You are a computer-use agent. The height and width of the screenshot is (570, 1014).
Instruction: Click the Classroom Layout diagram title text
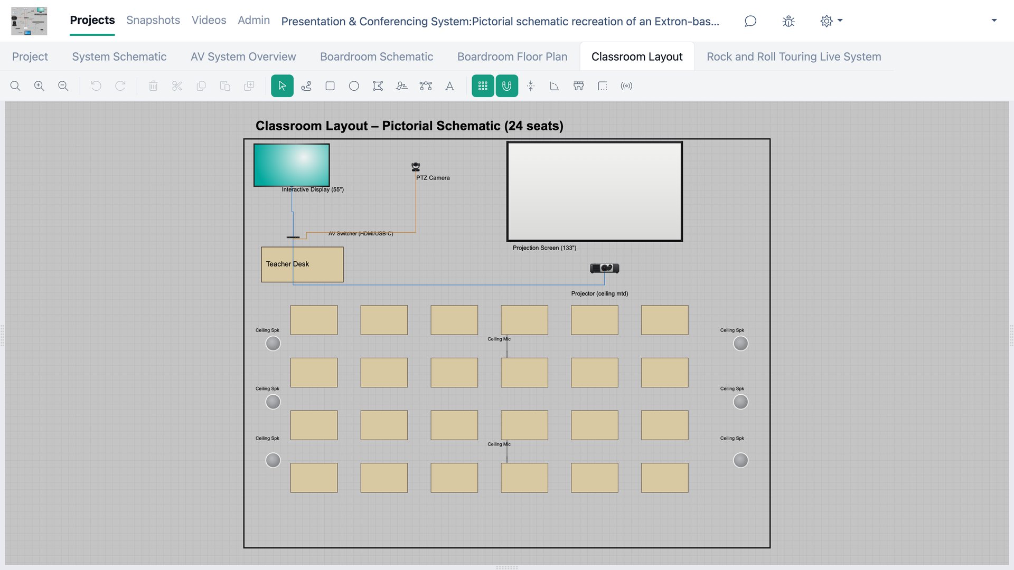click(409, 126)
